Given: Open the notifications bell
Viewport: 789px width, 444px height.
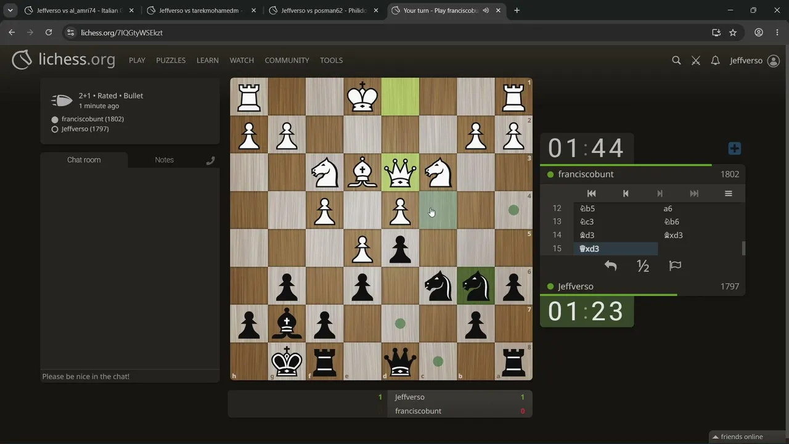Looking at the screenshot, I should pos(715,60).
